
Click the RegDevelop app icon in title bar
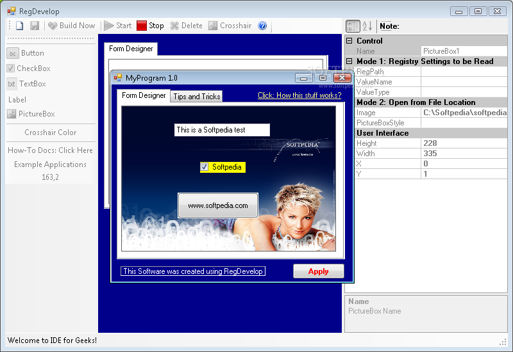coord(12,12)
